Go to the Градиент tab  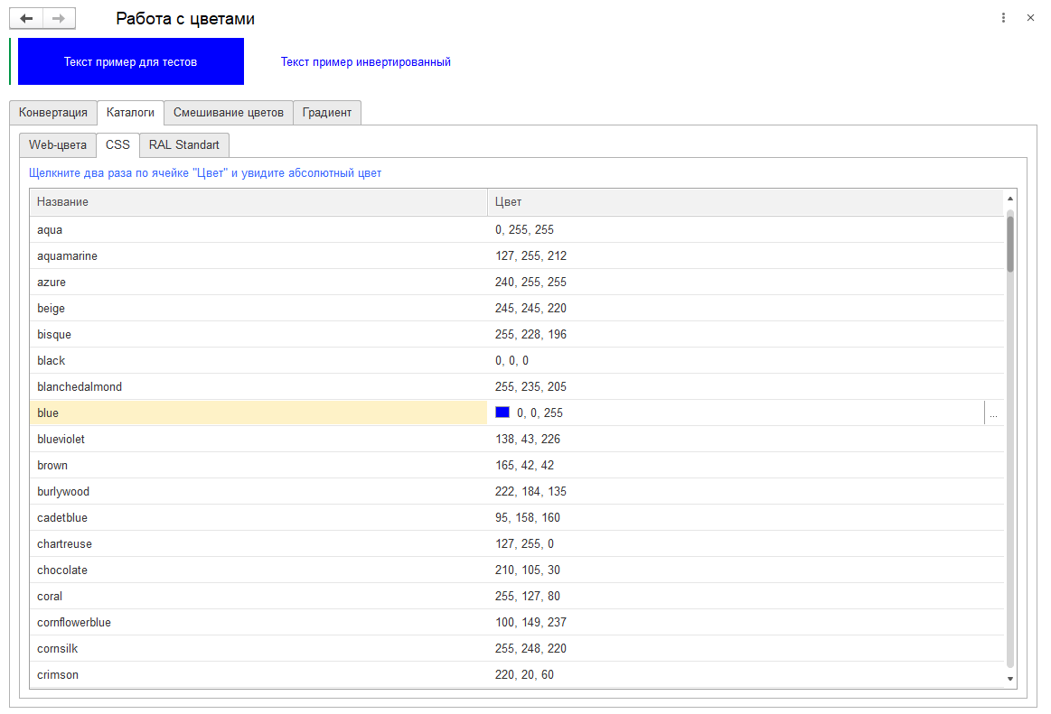(327, 113)
